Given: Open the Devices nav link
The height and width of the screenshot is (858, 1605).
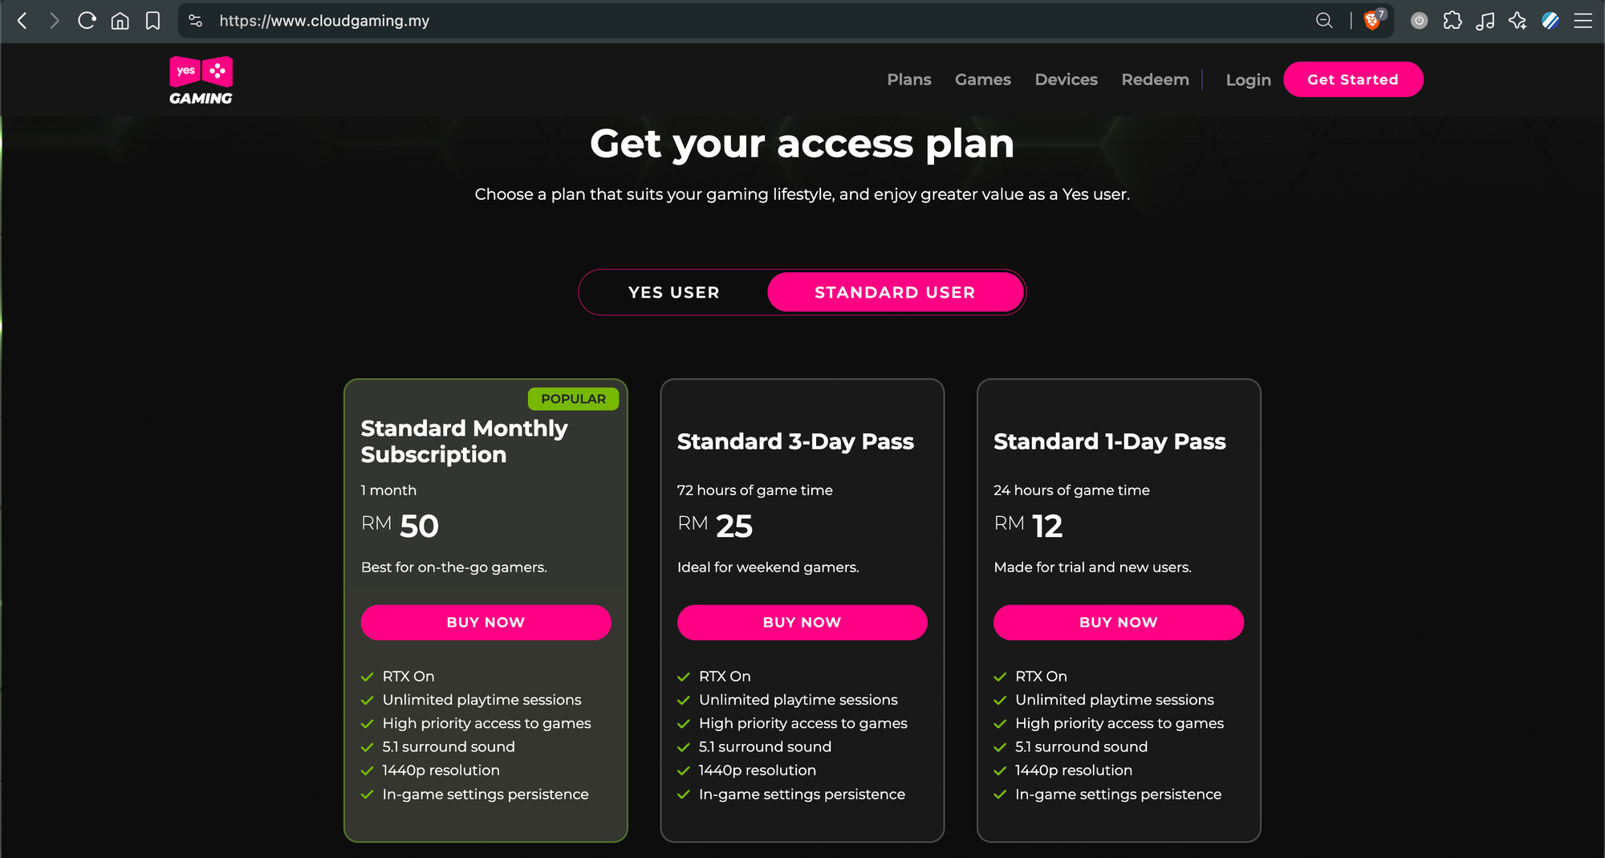Looking at the screenshot, I should click(1067, 79).
